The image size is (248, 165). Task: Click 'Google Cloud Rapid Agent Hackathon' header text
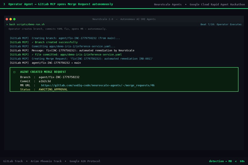(217, 4)
